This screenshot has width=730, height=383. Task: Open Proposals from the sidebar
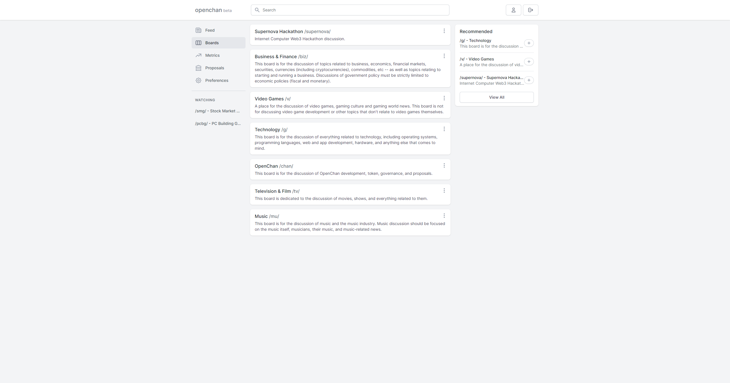coord(214,68)
